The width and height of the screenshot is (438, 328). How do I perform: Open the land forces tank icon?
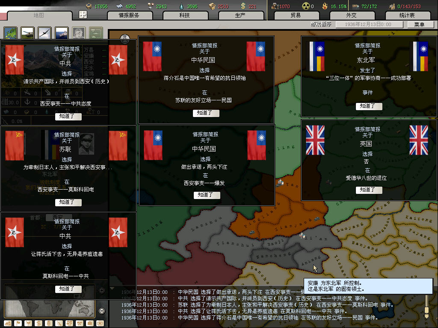pyautogui.click(x=27, y=33)
